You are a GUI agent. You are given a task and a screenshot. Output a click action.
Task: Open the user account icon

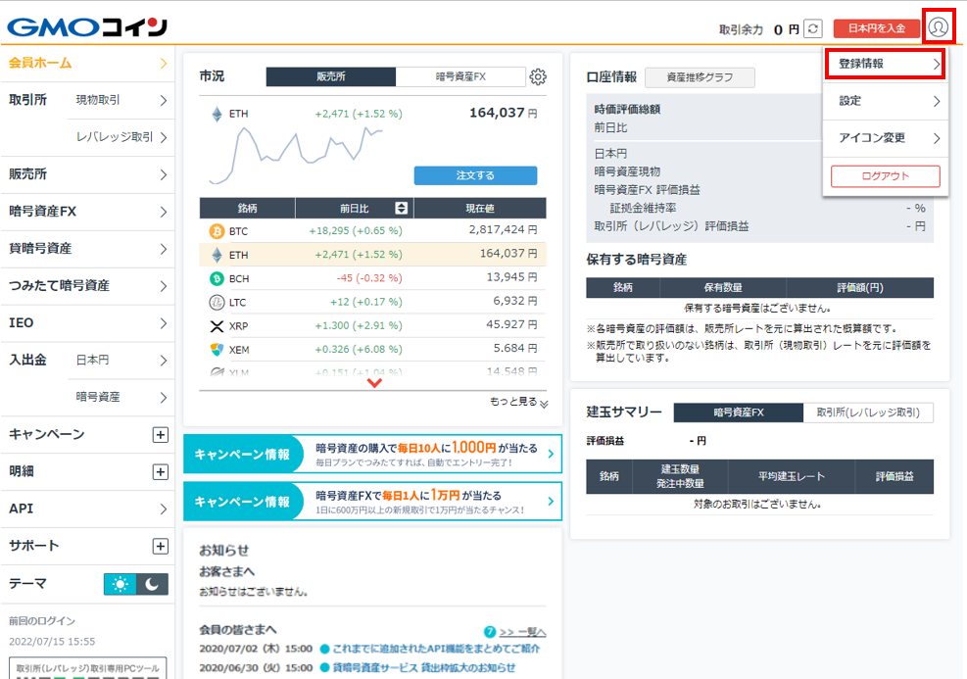tap(938, 27)
